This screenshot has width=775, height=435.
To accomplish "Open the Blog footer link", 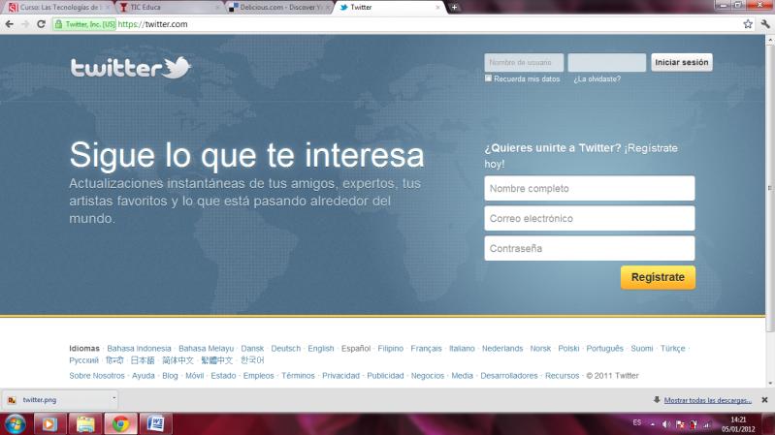I will click(170, 375).
